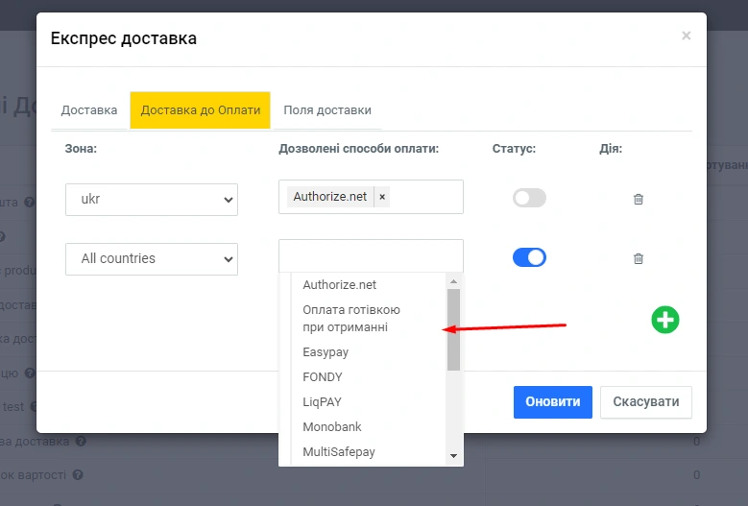This screenshot has height=506, width=748.
Task: Delete the ukr zone row with trash icon
Action: point(639,199)
